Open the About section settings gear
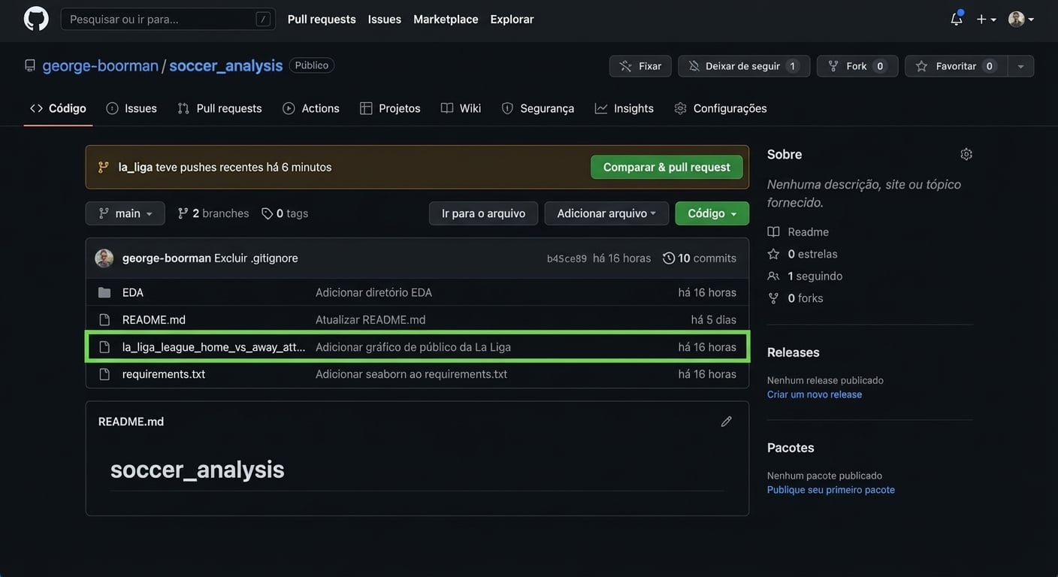The width and height of the screenshot is (1058, 577). point(966,154)
